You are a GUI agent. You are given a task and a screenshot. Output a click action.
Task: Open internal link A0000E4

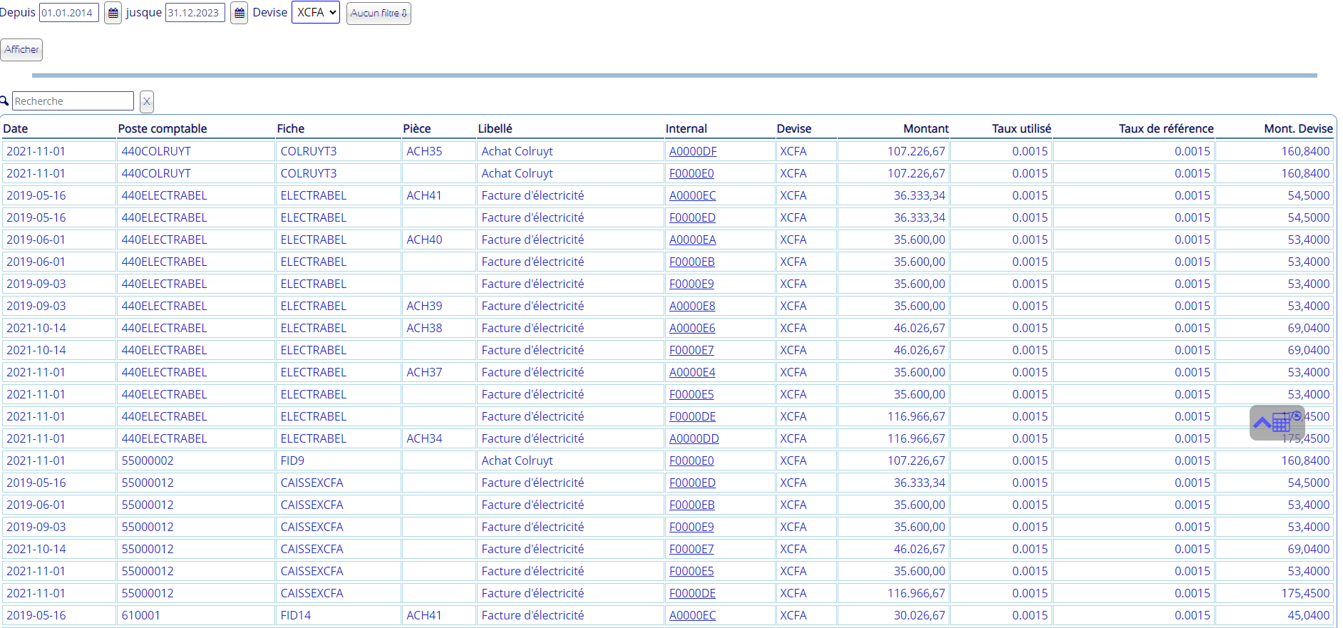(692, 372)
